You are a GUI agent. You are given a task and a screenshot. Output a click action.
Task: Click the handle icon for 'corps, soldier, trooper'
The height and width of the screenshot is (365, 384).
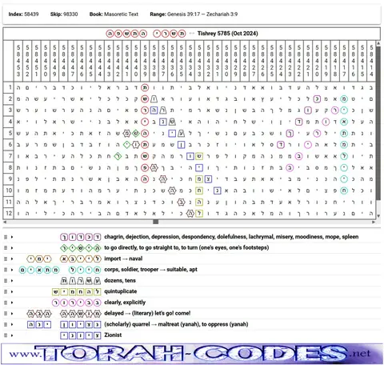click(x=6, y=270)
